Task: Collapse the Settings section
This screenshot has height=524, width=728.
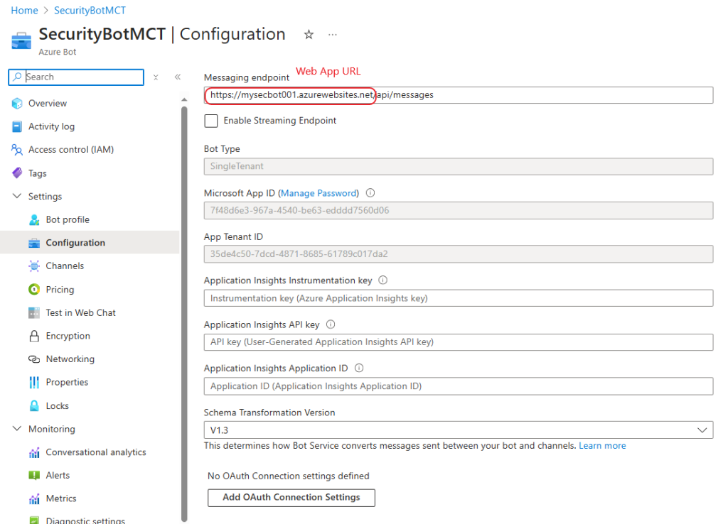Action: 17,196
